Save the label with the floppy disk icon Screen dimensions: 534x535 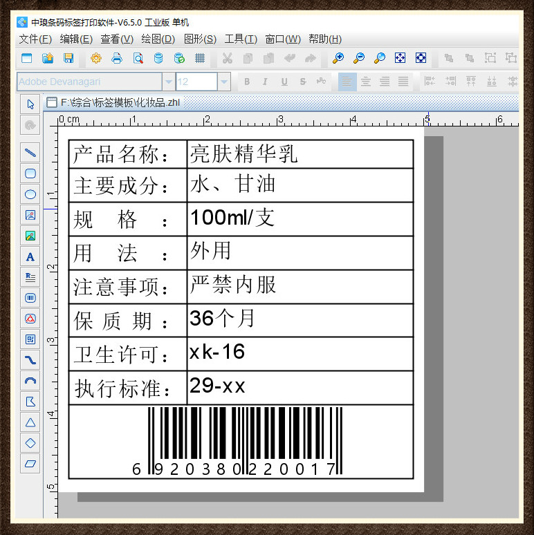(68, 58)
